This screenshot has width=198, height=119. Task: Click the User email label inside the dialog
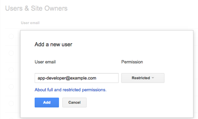45,62
